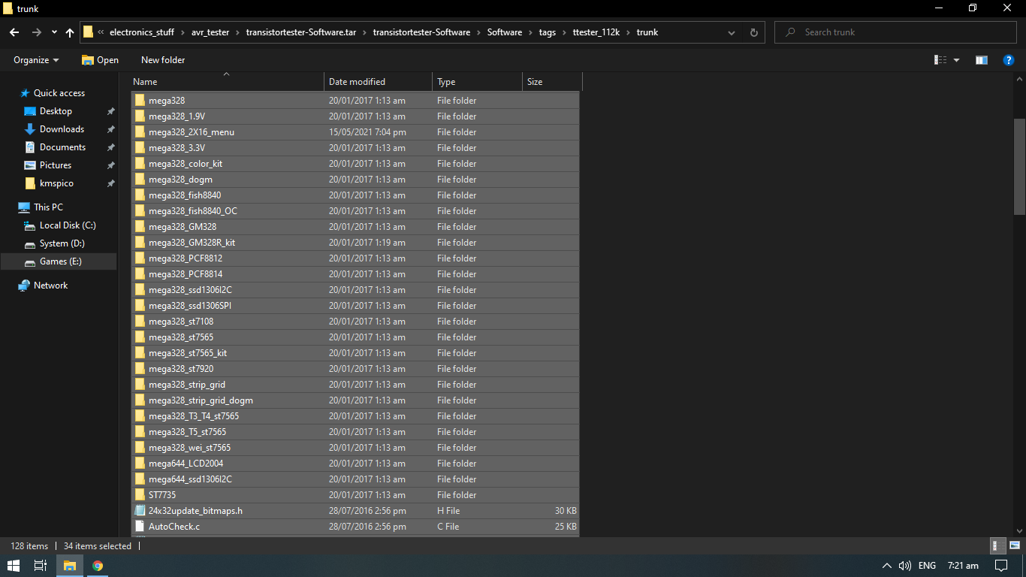Open Local Disk (C:) drive
This screenshot has width=1026, height=577.
pos(68,225)
